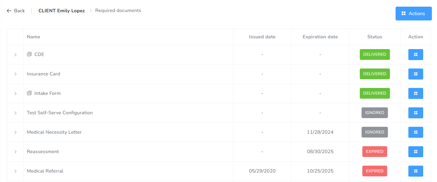
Task: Click the Expiration date column header
Action: (320, 37)
